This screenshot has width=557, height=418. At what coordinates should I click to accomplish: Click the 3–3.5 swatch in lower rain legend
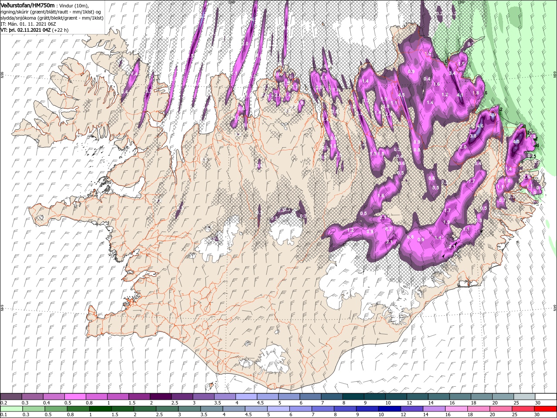coord(189,409)
